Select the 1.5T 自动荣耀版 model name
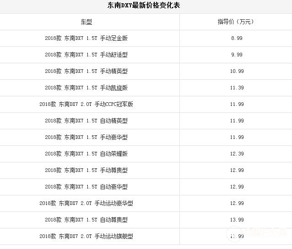Screen dimensions: 292x249 tap(86, 154)
